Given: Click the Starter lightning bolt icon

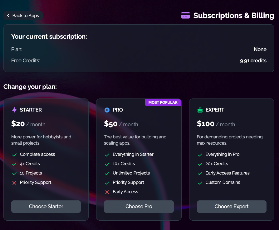Looking at the screenshot, I should pyautogui.click(x=14, y=110).
